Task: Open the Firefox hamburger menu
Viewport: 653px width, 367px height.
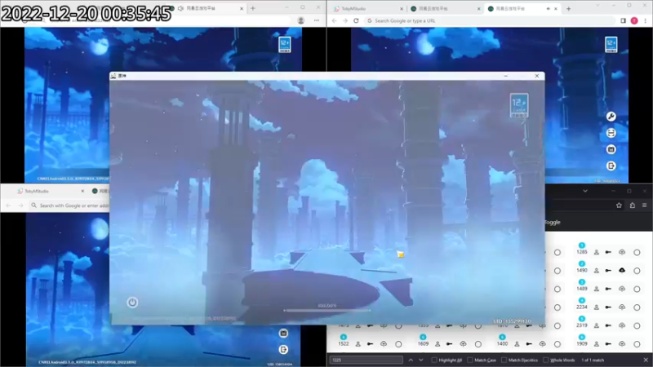Action: click(x=644, y=206)
